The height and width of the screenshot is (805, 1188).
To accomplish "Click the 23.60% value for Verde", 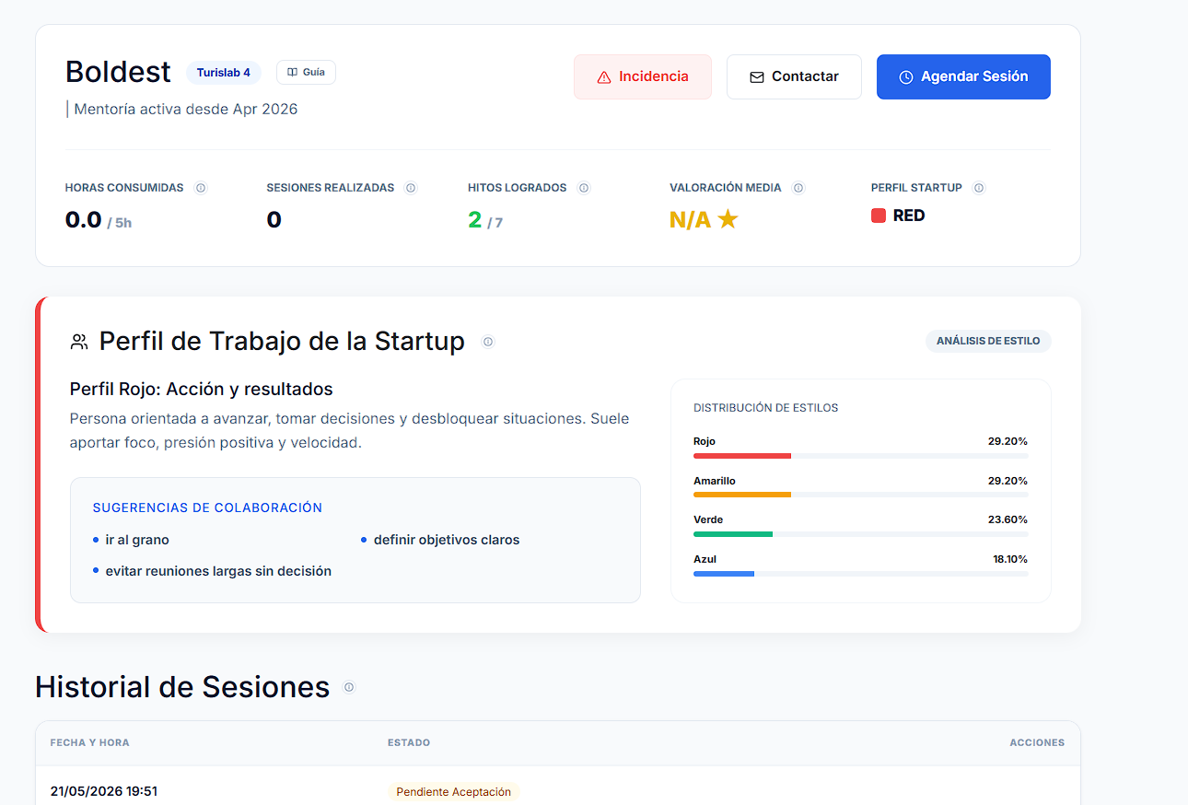I will coord(1007,519).
